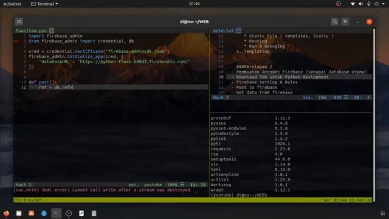Open the Files manager from the dock
This screenshot has width=389, height=219.
coord(19,214)
